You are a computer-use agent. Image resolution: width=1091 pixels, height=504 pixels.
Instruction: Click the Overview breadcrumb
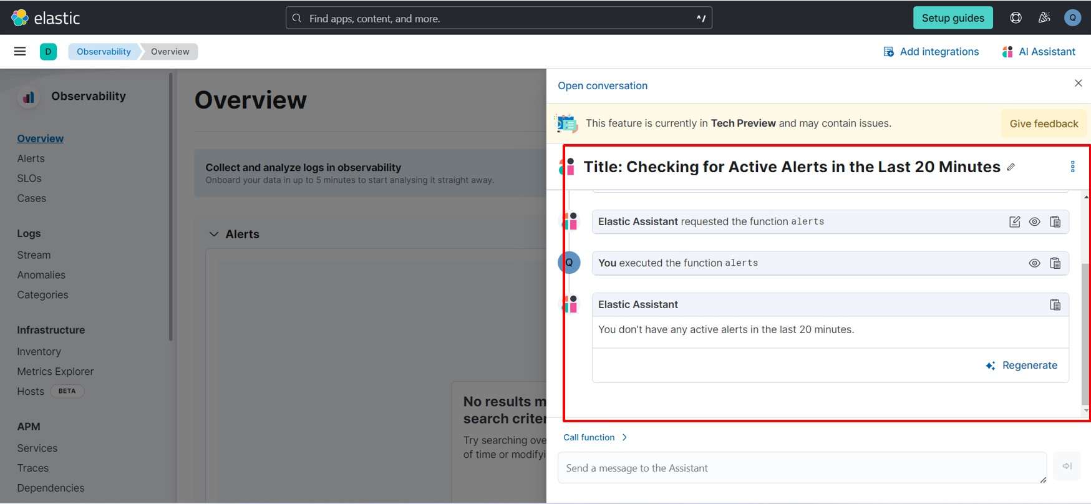coord(170,52)
